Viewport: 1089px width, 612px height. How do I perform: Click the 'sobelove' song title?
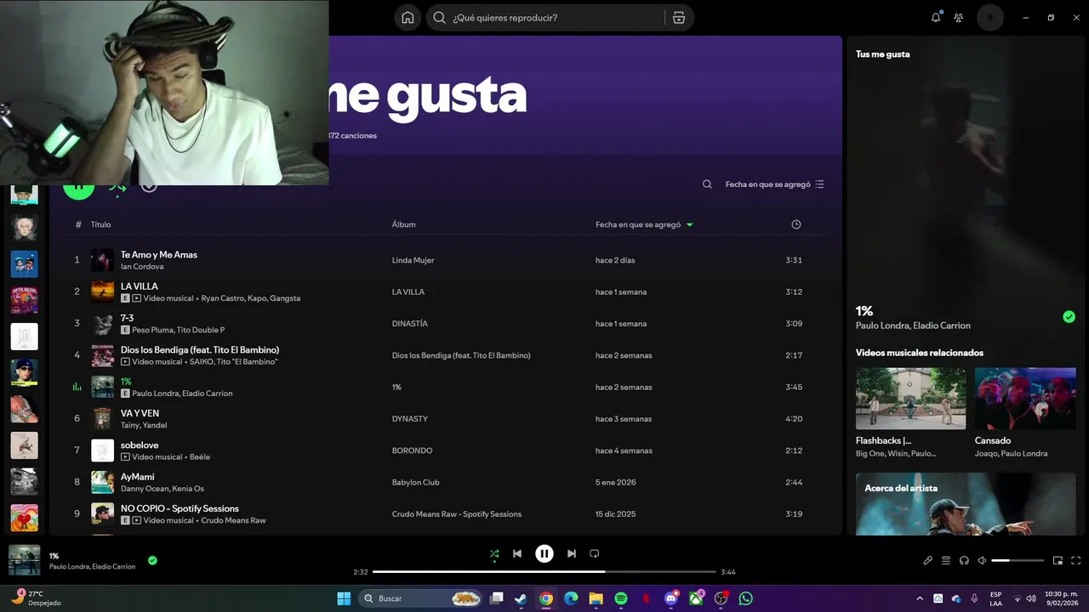pos(140,445)
